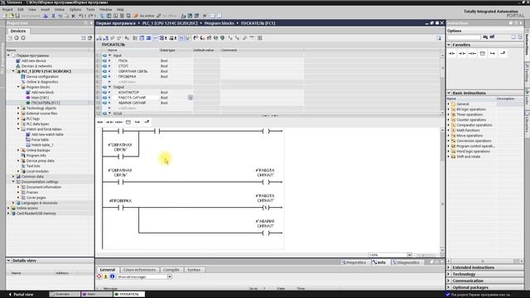Select the Devices tab in project tree
This screenshot has width=530, height=298.
[18, 31]
